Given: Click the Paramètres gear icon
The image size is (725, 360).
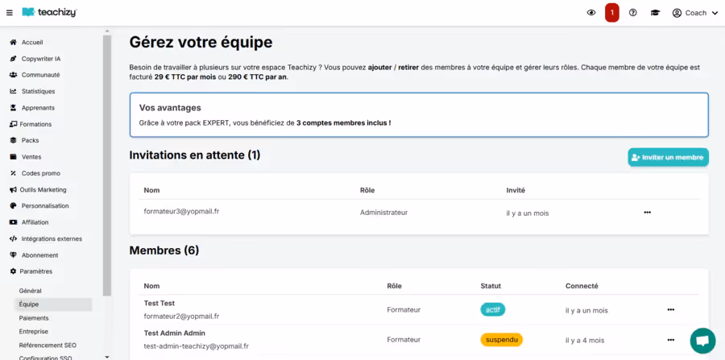Looking at the screenshot, I should (x=13, y=271).
